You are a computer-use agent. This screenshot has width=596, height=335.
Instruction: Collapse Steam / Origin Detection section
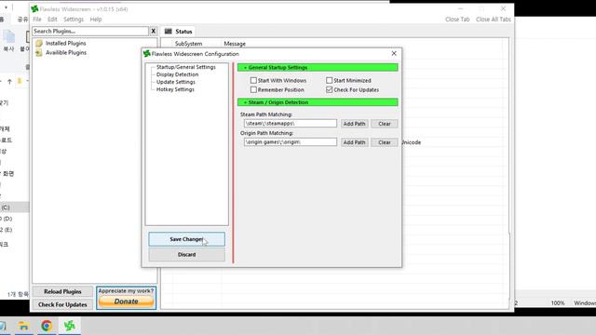tap(318, 102)
